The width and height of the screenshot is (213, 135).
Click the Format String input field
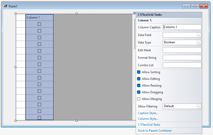(182, 57)
